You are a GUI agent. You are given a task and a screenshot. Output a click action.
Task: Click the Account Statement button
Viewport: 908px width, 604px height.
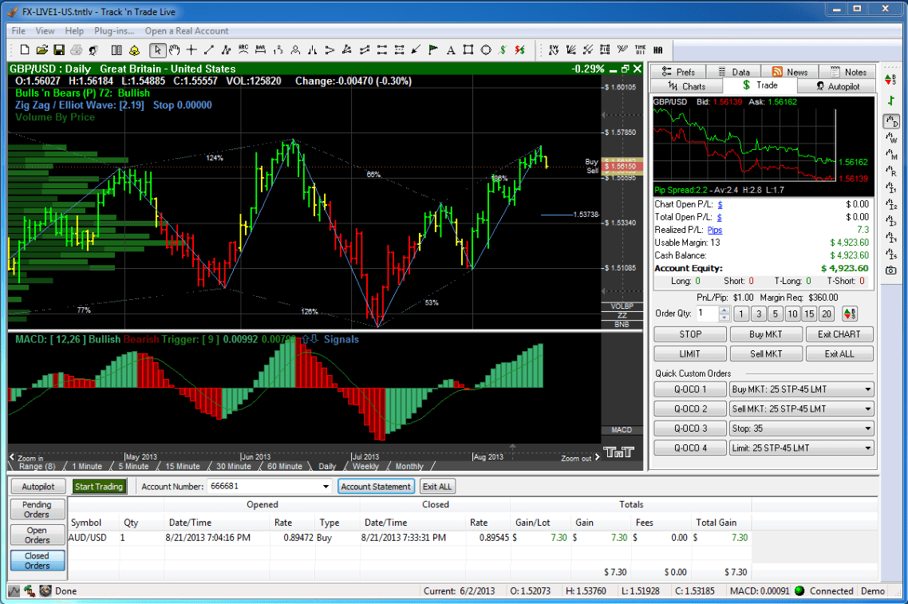click(x=376, y=486)
